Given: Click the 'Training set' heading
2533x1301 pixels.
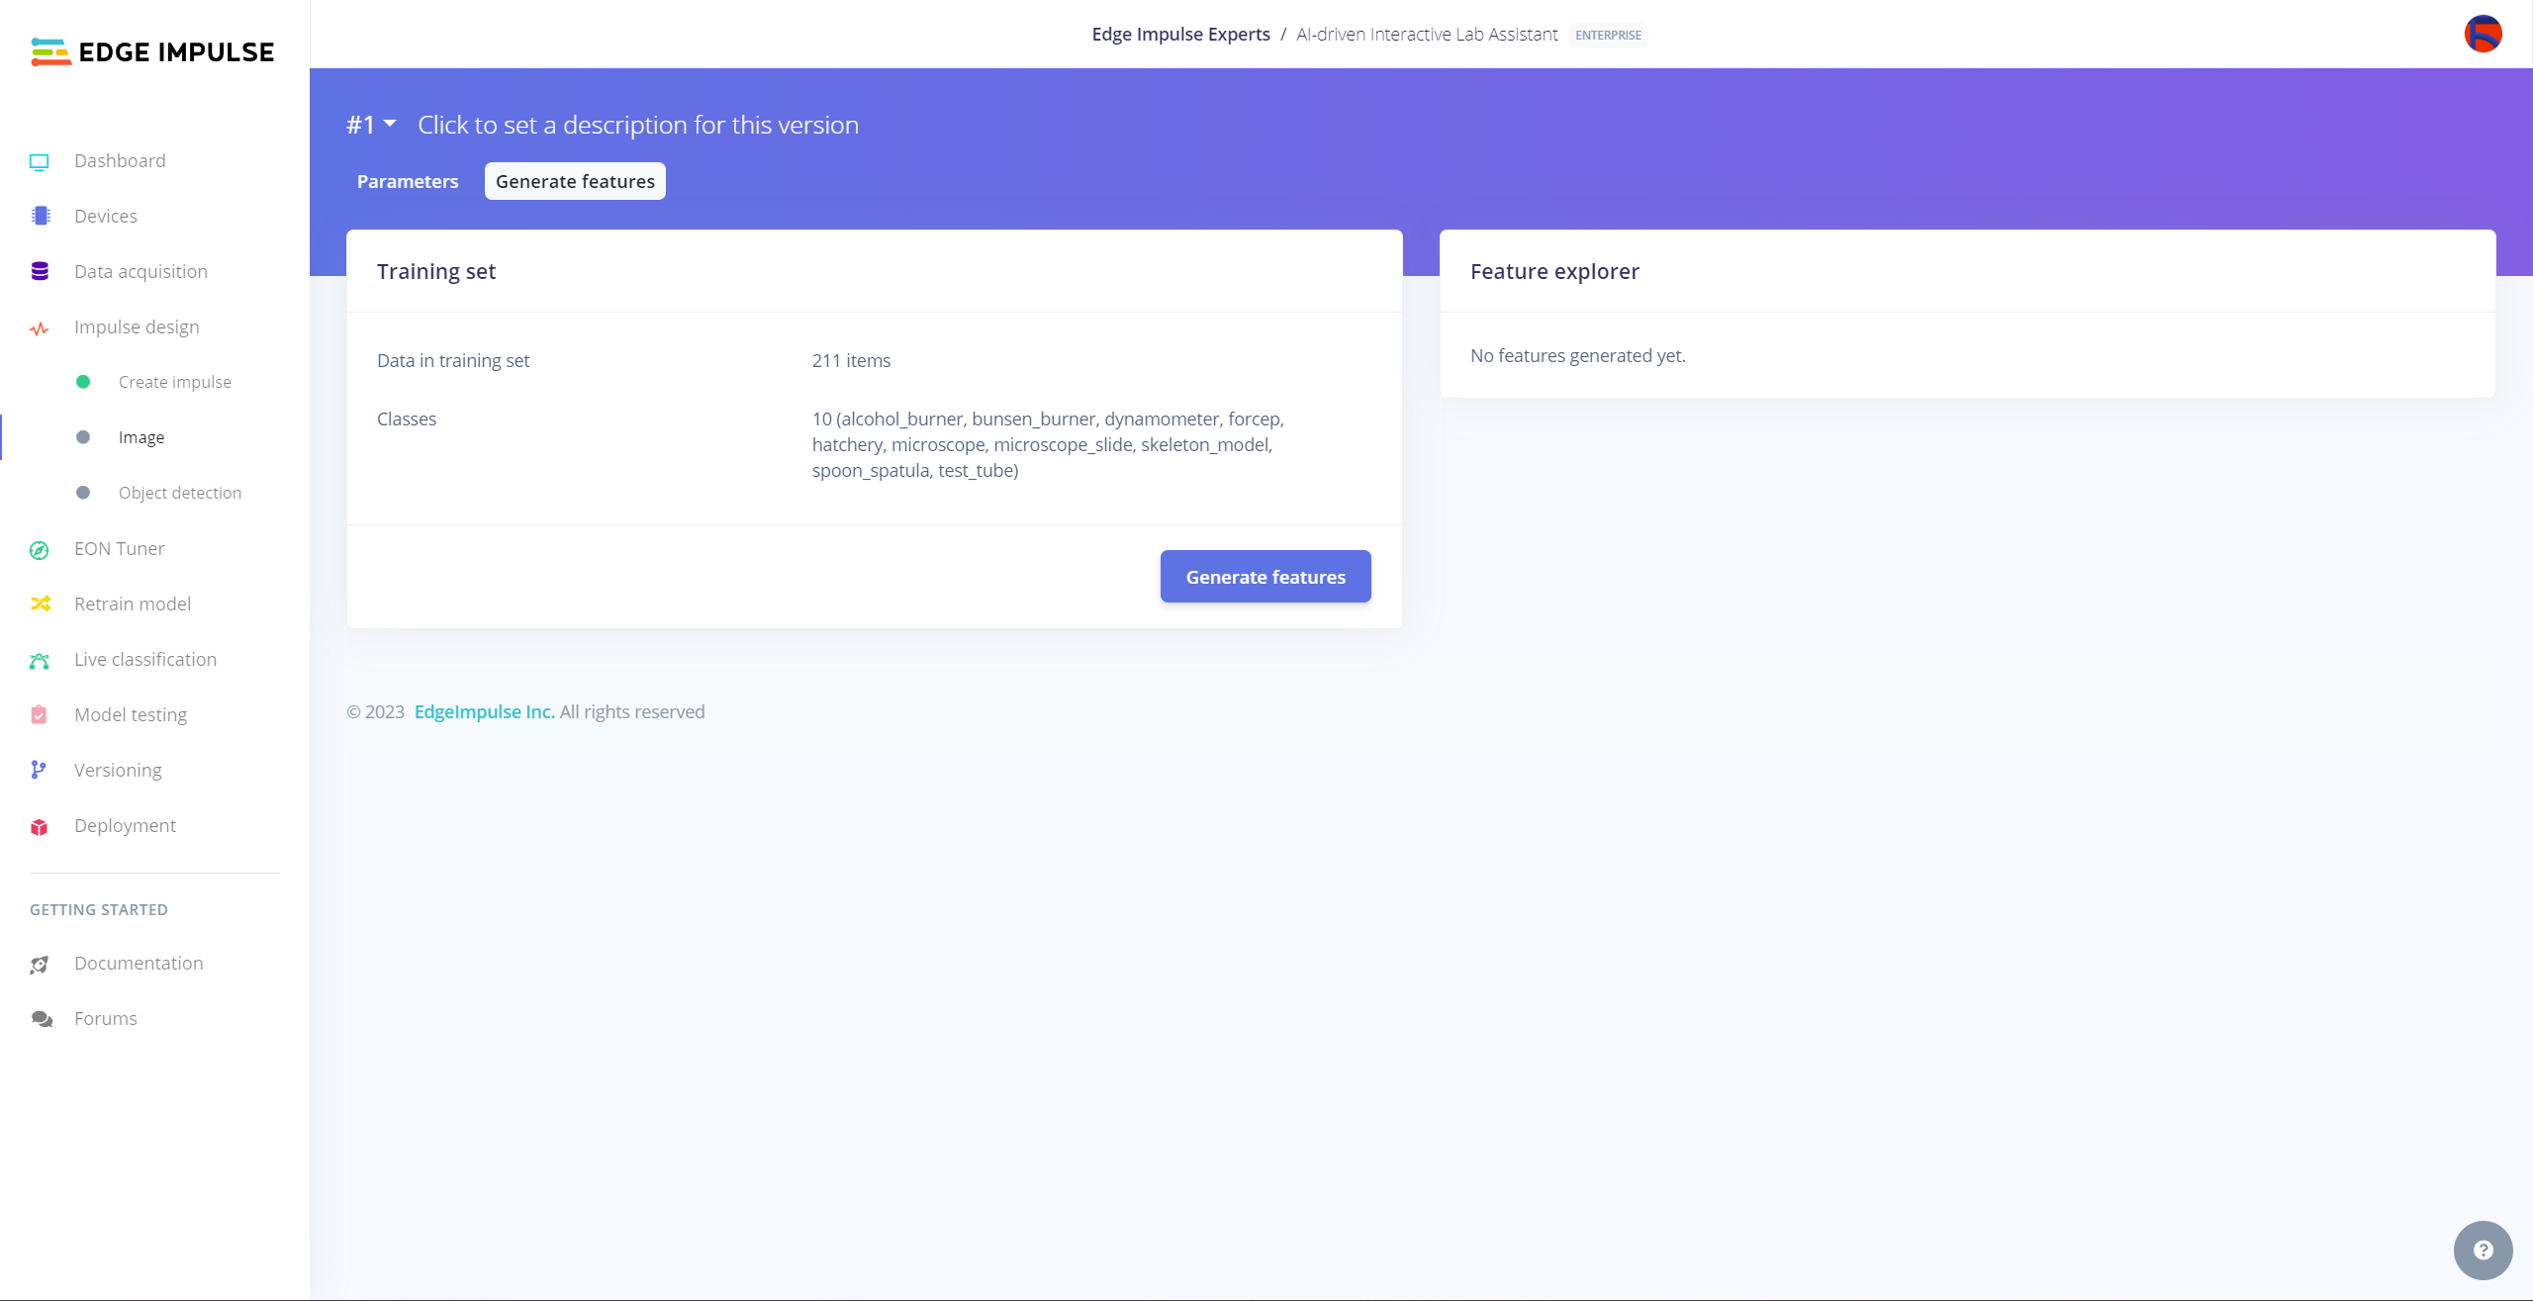Looking at the screenshot, I should [x=436, y=271].
